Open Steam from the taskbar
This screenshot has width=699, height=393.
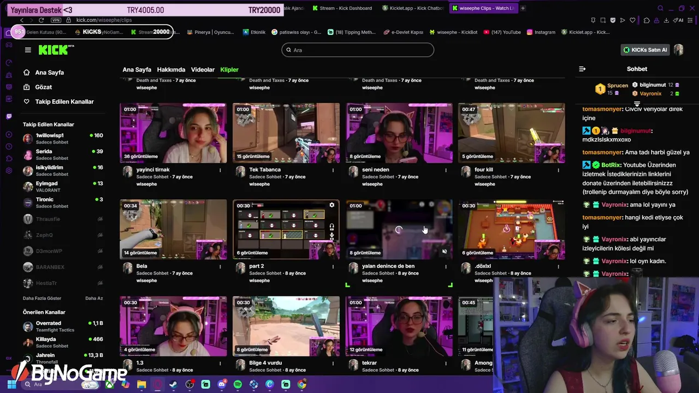173,384
